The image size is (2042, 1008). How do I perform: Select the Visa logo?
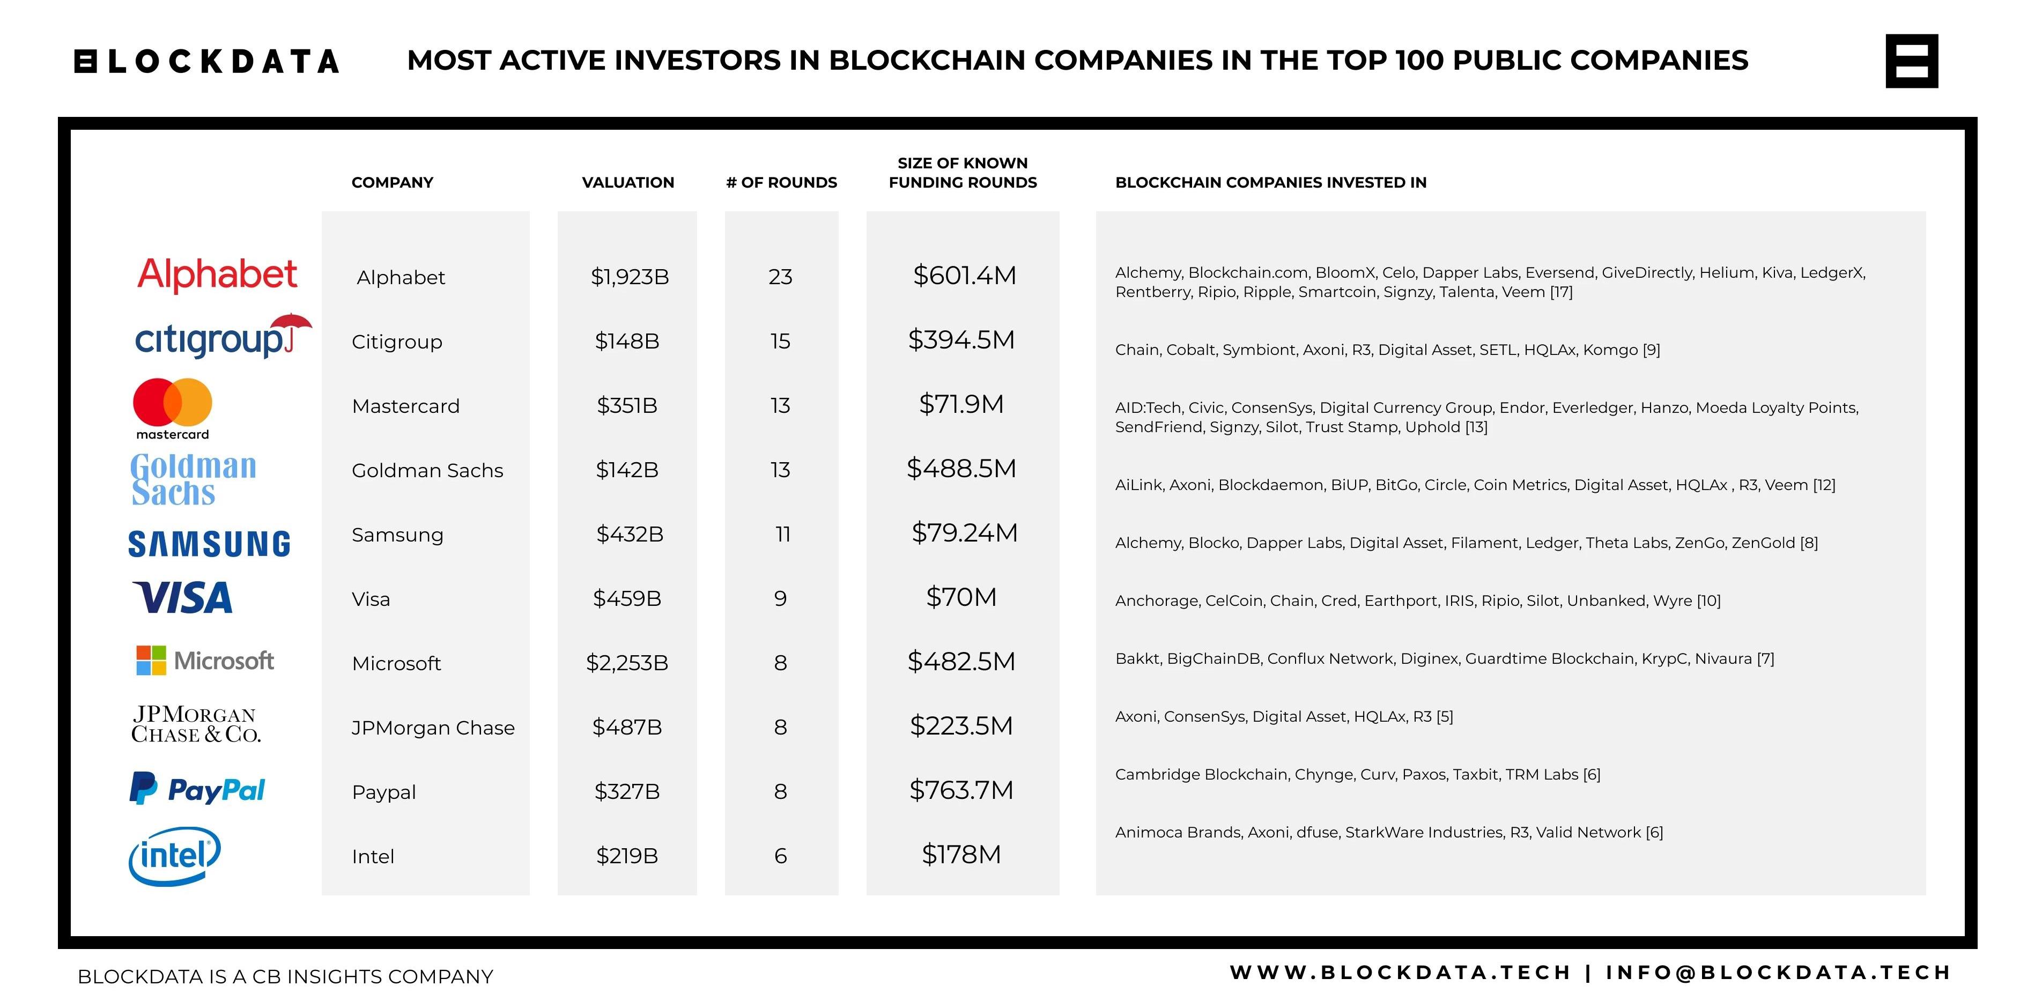pos(182,597)
